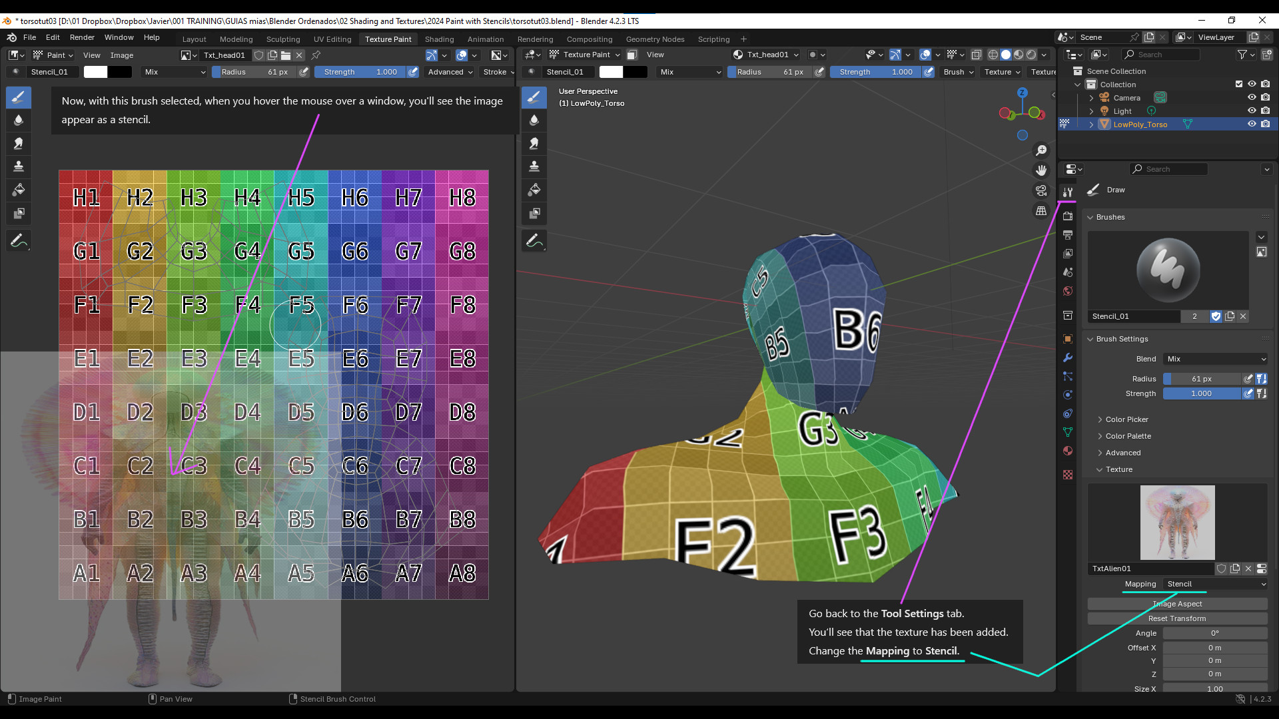Select the Annotate tool in 3D viewport toolbar
Screen dimensions: 1279x719
point(534,241)
